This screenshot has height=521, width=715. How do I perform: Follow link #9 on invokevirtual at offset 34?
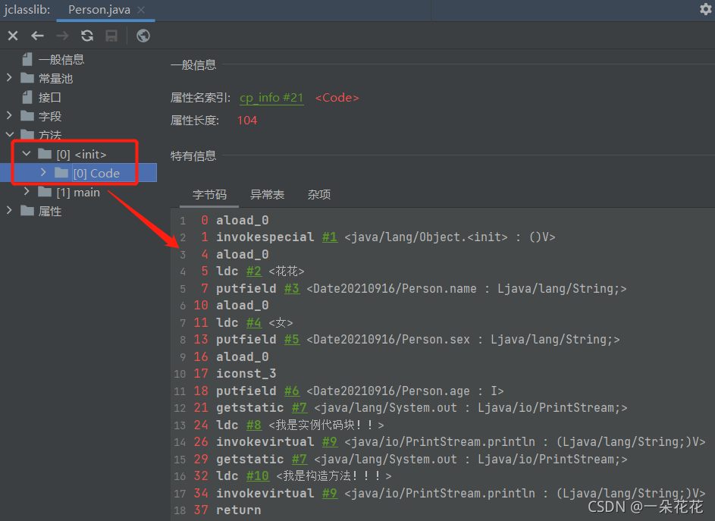pyautogui.click(x=330, y=494)
